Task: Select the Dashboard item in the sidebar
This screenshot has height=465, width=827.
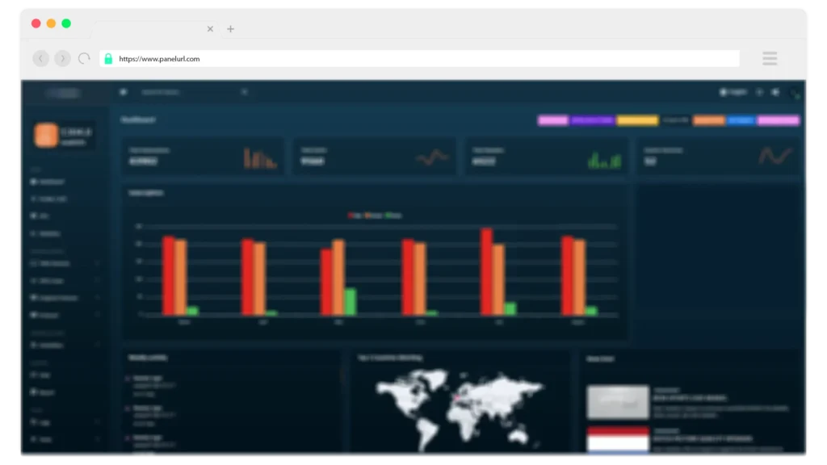Action: tap(50, 182)
